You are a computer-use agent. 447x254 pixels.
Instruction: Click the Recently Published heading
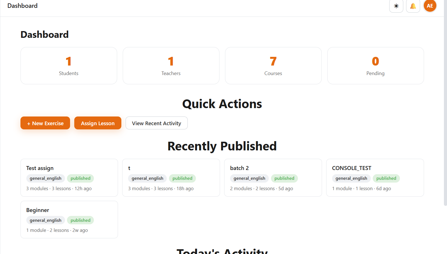point(222,146)
